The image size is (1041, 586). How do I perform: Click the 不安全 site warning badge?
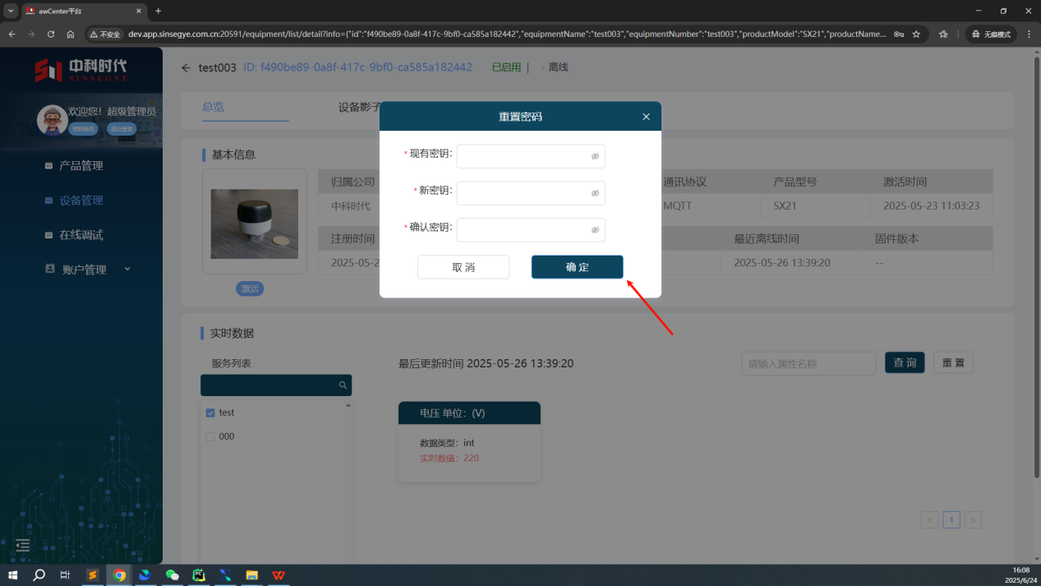pos(105,35)
